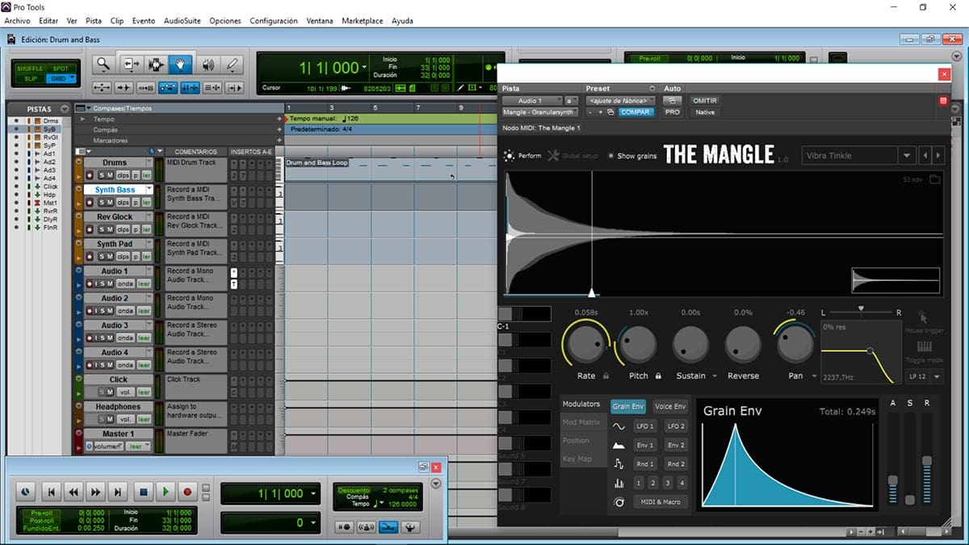
Task: Select the Grabber hand tool
Action: coord(179,65)
